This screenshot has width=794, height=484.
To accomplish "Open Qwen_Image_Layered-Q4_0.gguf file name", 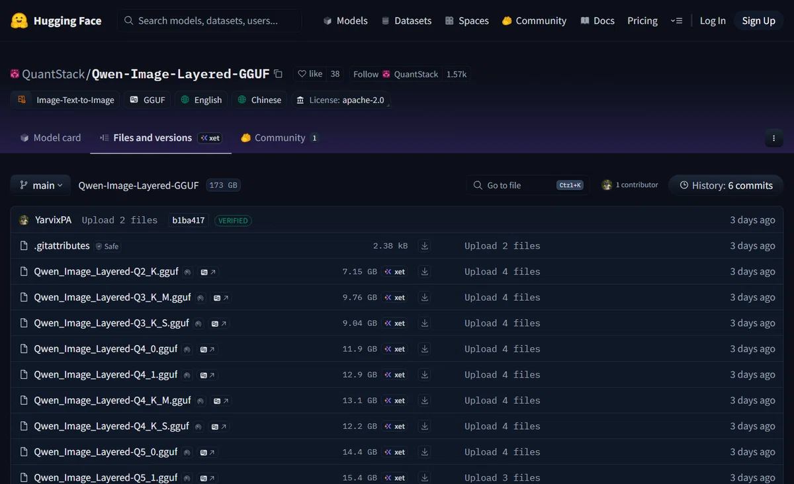I will click(x=106, y=349).
